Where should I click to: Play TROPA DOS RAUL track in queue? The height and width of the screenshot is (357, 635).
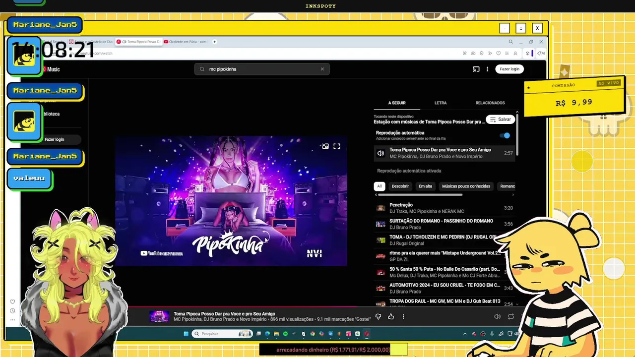[444, 303]
